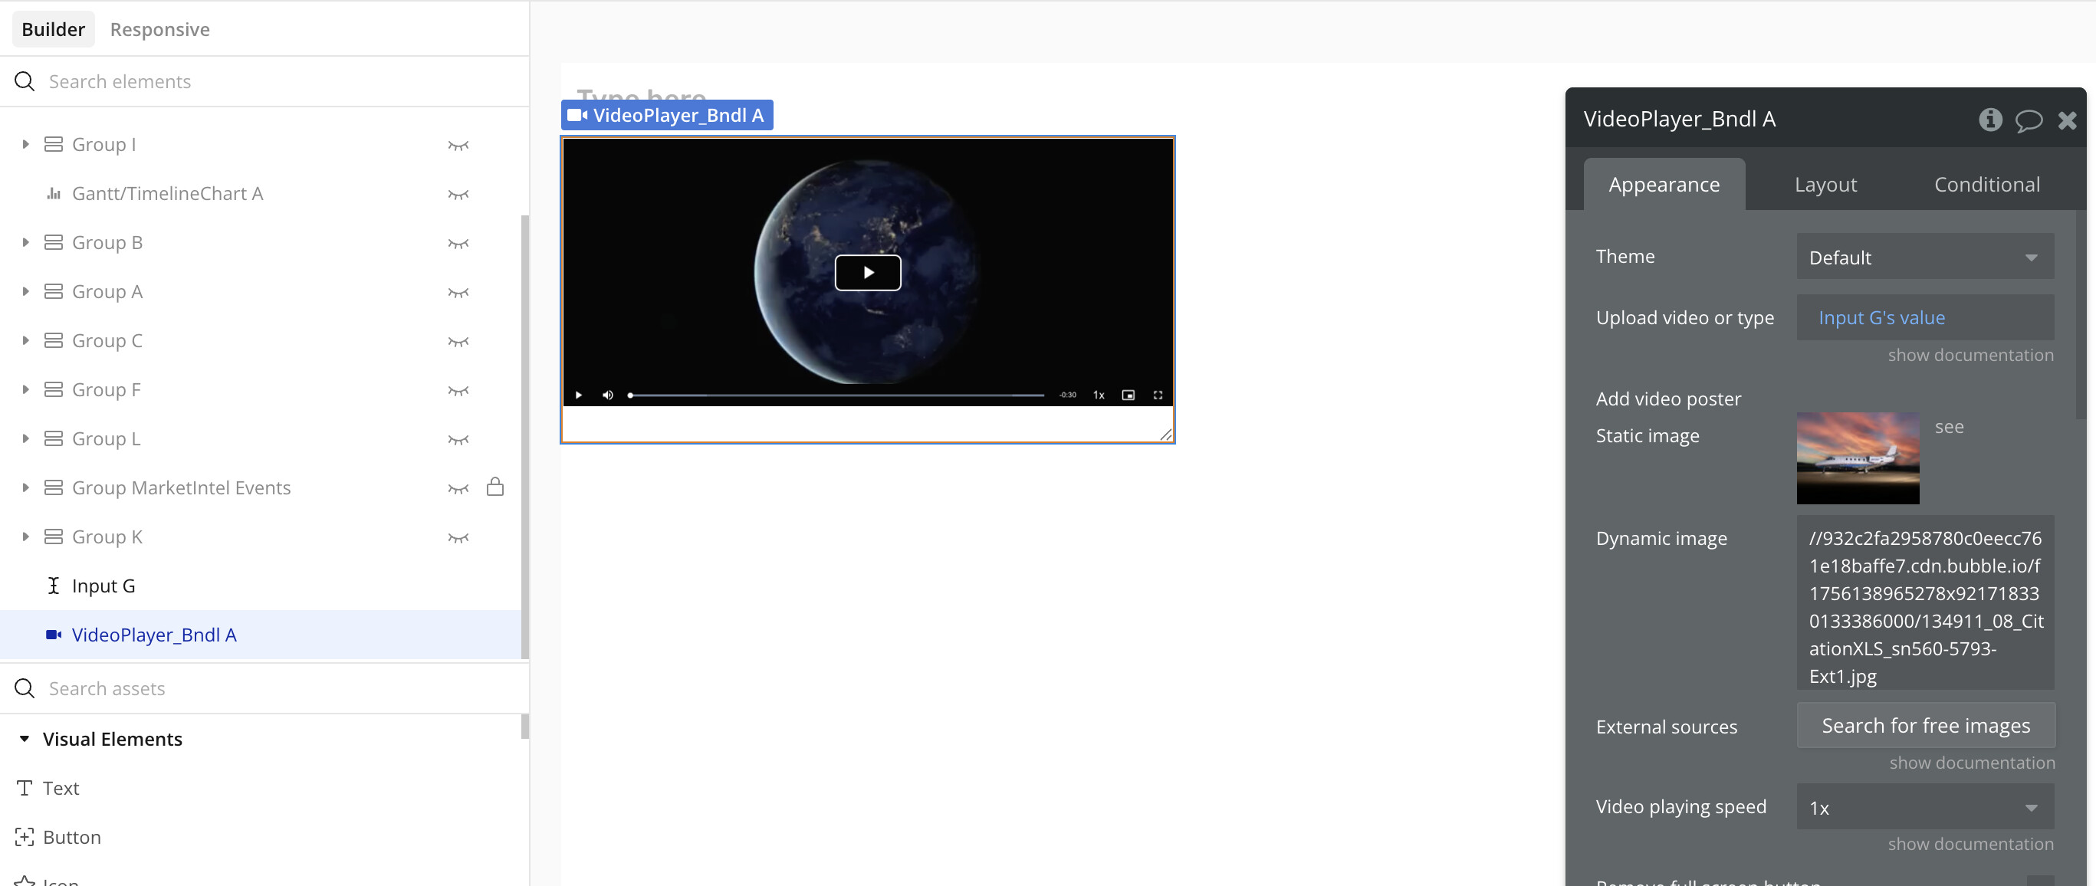2096x886 pixels.
Task: Expand the Group MarketIntel Events node
Action: click(25, 487)
